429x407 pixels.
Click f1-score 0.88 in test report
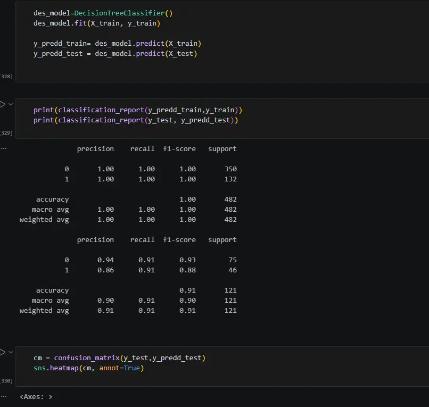(188, 270)
